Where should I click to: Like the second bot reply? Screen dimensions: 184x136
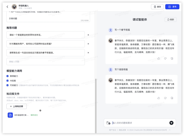[159, 98]
